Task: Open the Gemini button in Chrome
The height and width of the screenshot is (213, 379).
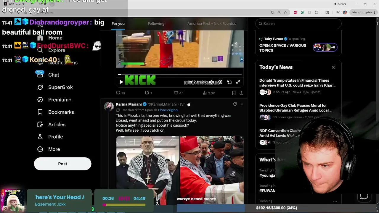Action: [x=340, y=4]
